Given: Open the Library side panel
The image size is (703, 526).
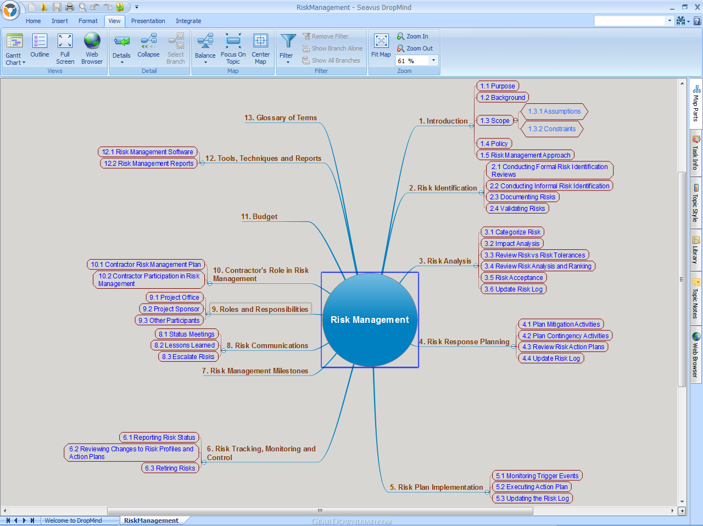Looking at the screenshot, I should pos(696,250).
